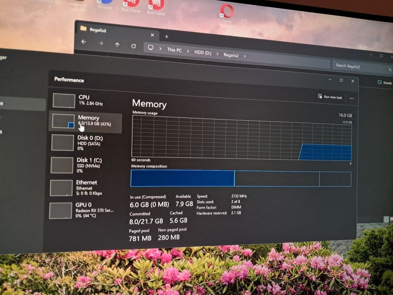393x295 pixels.
Task: Switch Explorer to details list view icon
Action: pos(386,220)
